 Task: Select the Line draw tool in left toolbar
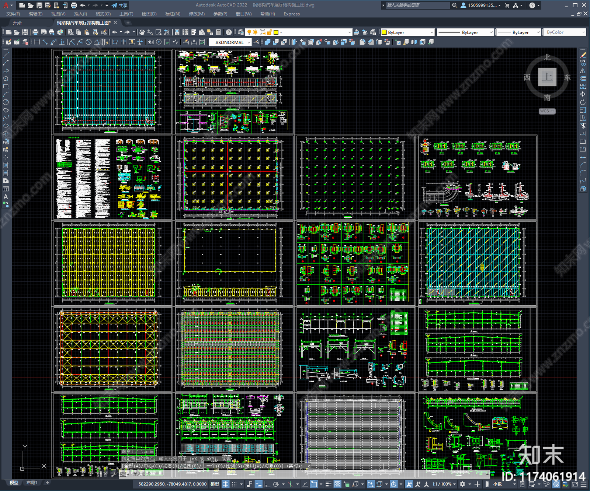6,55
